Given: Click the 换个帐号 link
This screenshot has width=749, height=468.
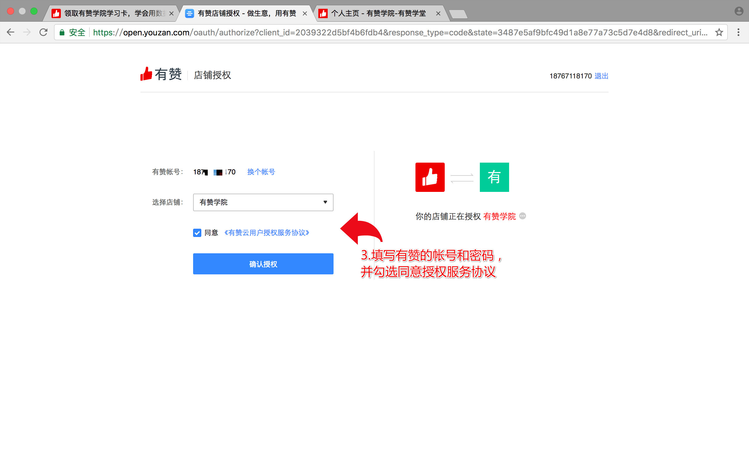Looking at the screenshot, I should tap(261, 172).
